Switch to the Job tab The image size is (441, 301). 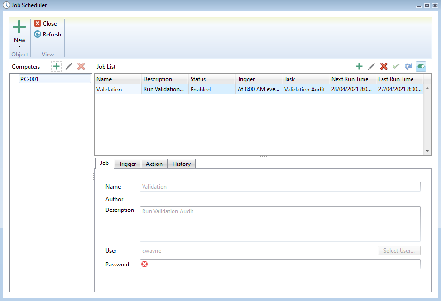pyautogui.click(x=105, y=163)
